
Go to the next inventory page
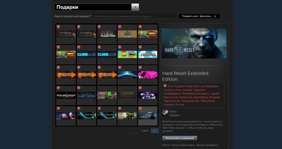click(x=155, y=131)
